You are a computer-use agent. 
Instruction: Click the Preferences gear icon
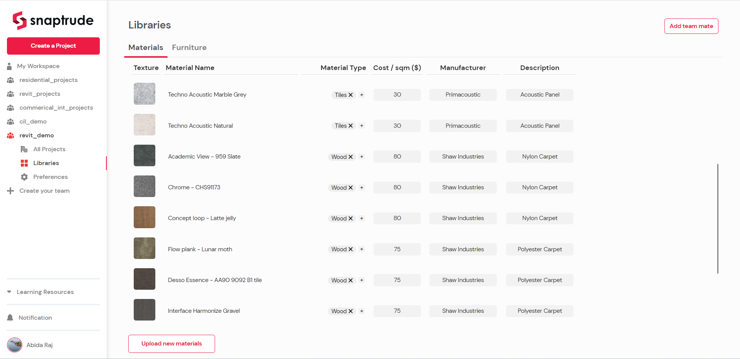pos(24,177)
